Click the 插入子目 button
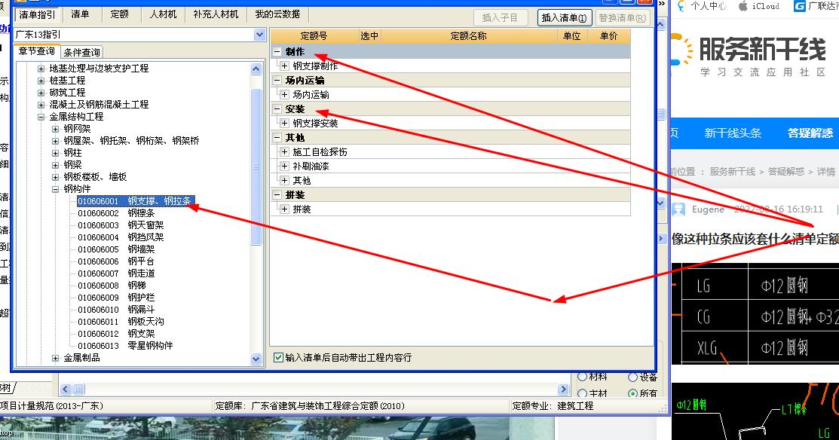The height and width of the screenshot is (440, 839). click(501, 18)
